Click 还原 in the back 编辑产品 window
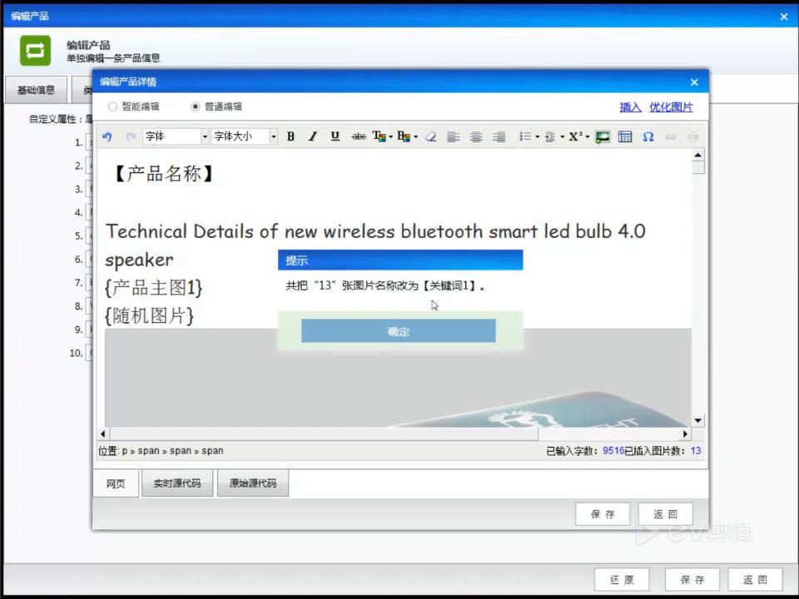Image resolution: width=799 pixels, height=599 pixels. [x=622, y=580]
